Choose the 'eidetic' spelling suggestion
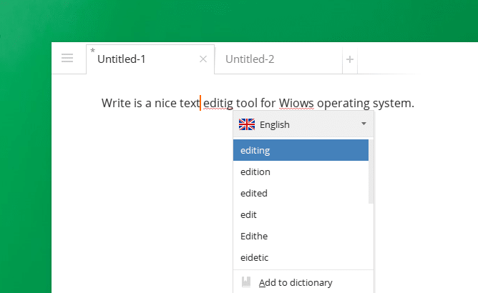This screenshot has height=293, width=478. (x=301, y=257)
